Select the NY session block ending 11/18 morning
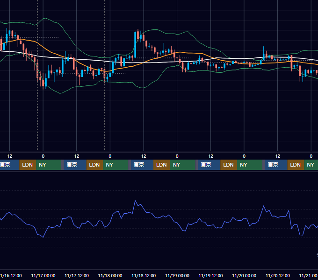The width and height of the screenshot is (318, 280). (x=116, y=165)
